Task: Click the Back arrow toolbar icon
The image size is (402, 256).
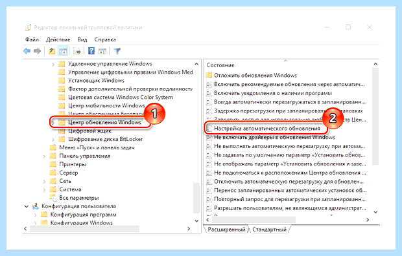Action: (27, 51)
